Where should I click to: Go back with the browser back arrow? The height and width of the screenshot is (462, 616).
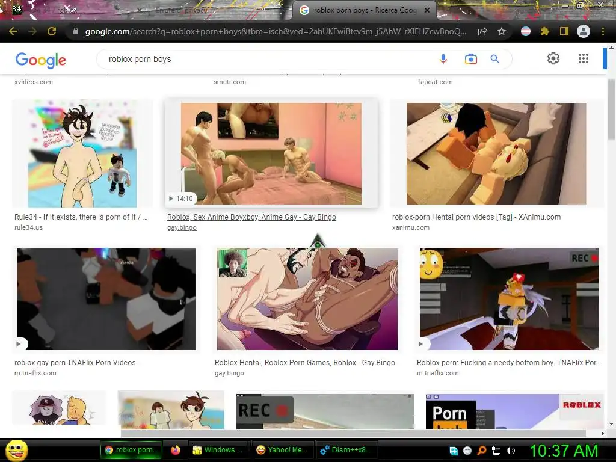click(x=13, y=31)
